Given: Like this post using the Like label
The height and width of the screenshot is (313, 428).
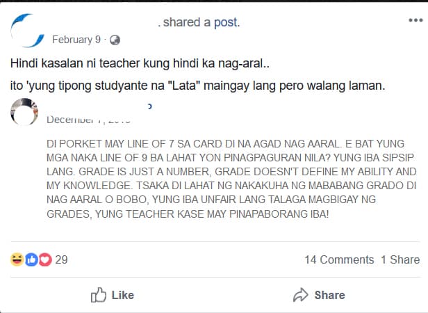Looking at the screenshot, I should 123,295.
